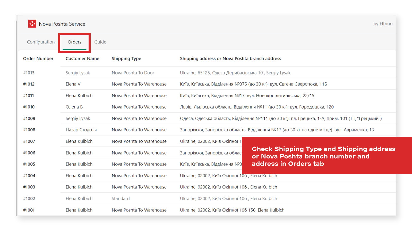Screen dimensions: 412x231
Task: Click the Order Number column header
Action: [38, 59]
